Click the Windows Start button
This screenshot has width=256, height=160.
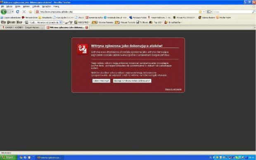tap(8, 158)
